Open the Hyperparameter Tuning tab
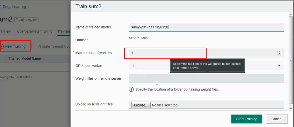294x127 pixels. (x=34, y=31)
